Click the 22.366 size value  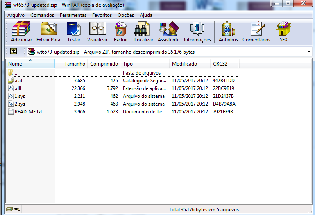click(78, 88)
